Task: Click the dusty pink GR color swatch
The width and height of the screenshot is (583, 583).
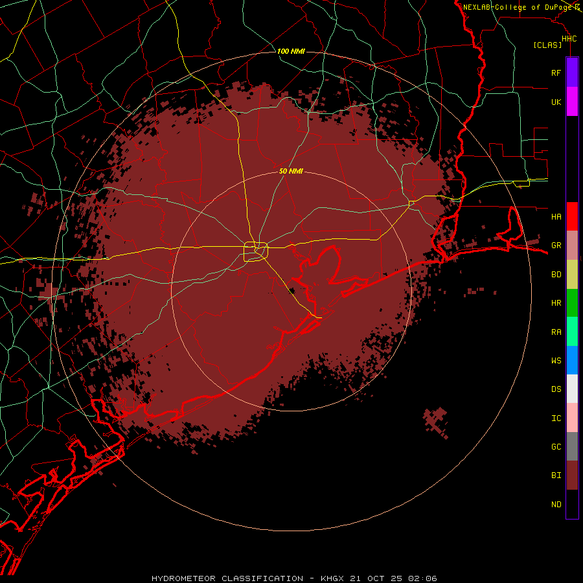Action: [572, 246]
